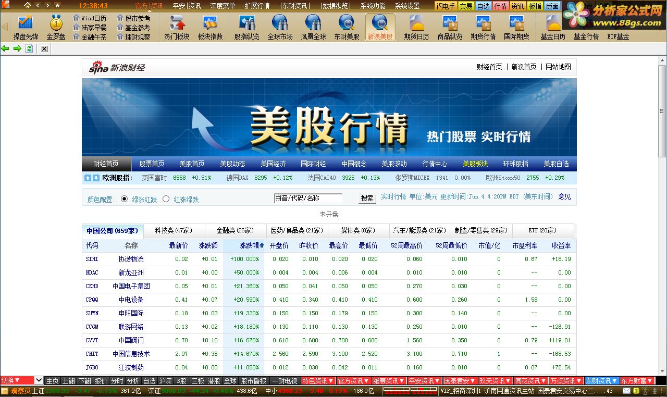Screen dimensions: 667x397
Task: Open the 网站地图 header link
Action: [558, 67]
